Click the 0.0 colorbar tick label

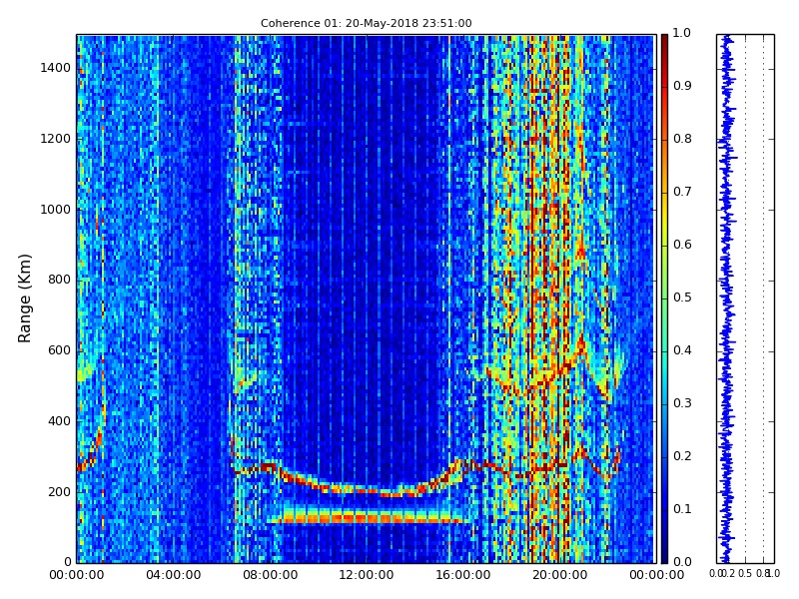[x=682, y=562]
